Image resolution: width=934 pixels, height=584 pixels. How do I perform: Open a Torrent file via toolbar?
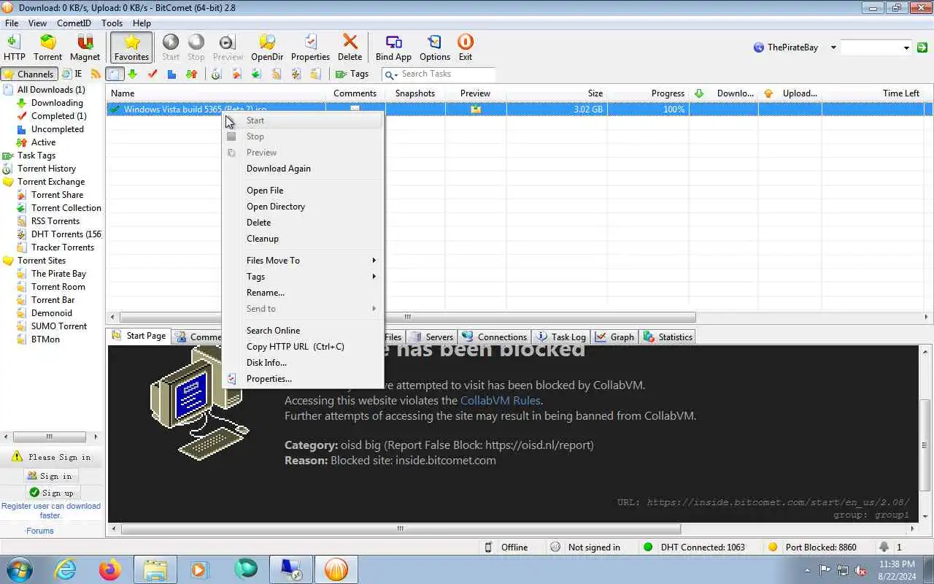(47, 47)
